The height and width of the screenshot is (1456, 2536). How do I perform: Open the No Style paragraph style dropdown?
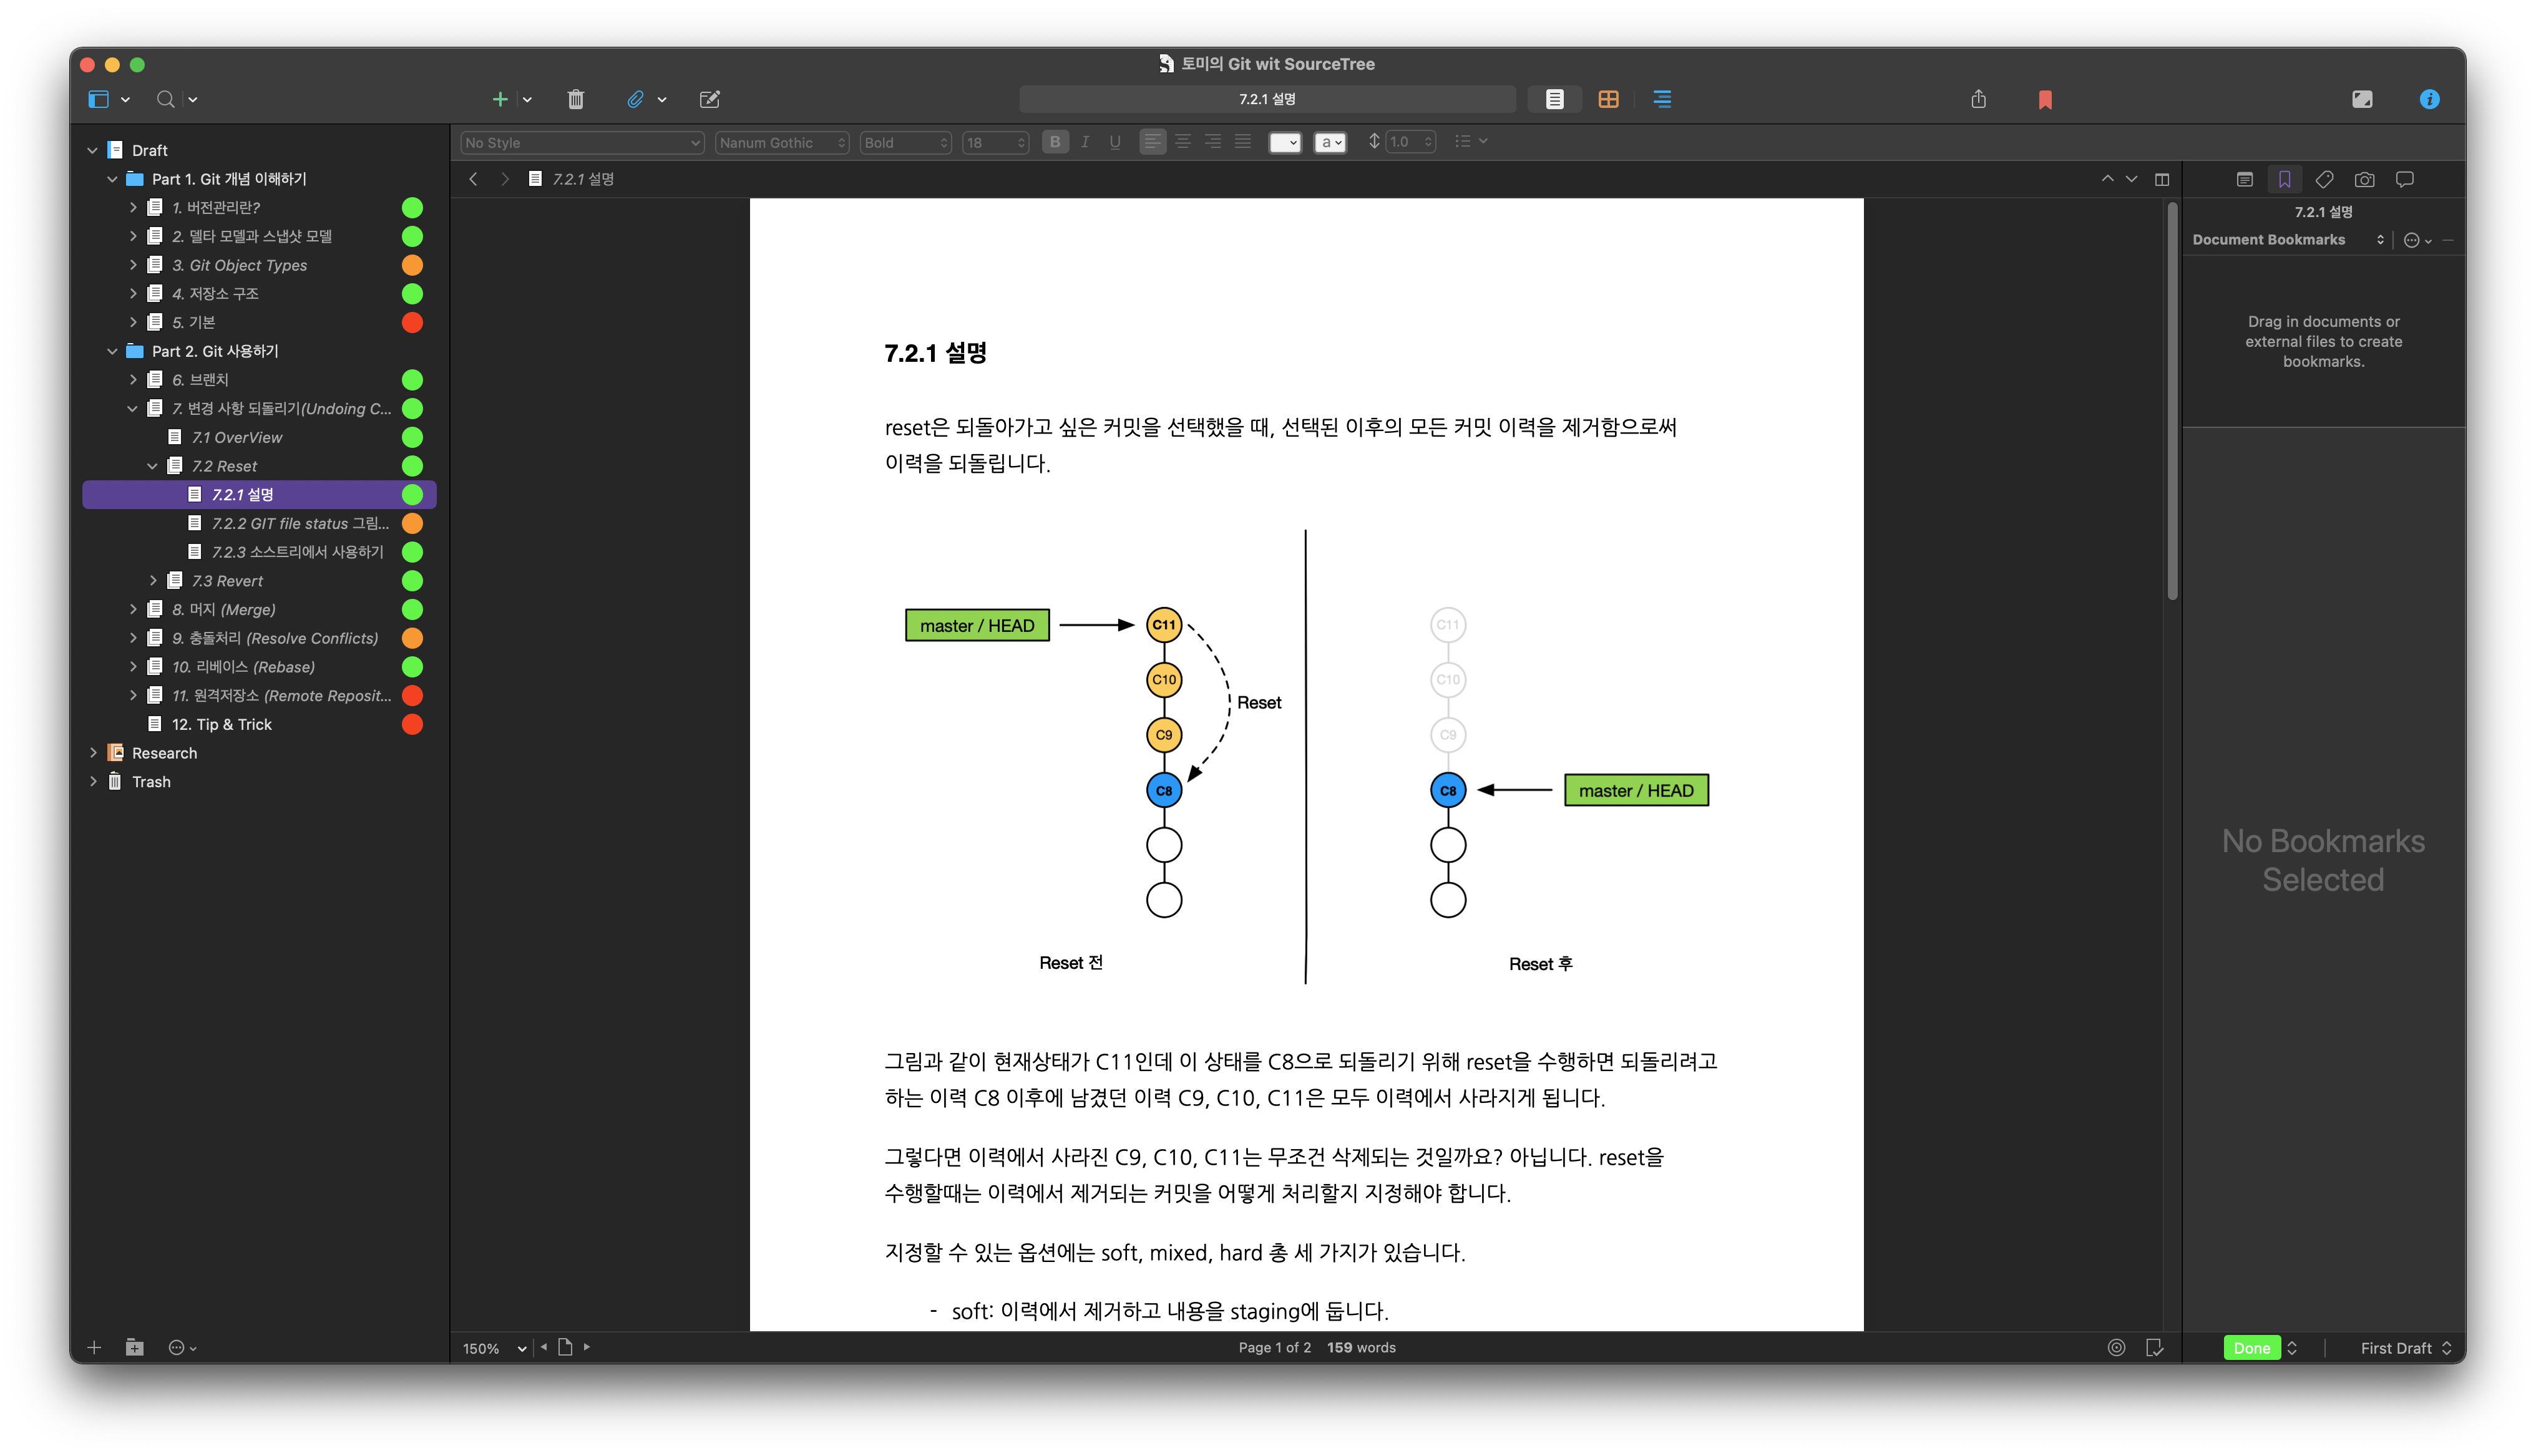click(x=582, y=142)
